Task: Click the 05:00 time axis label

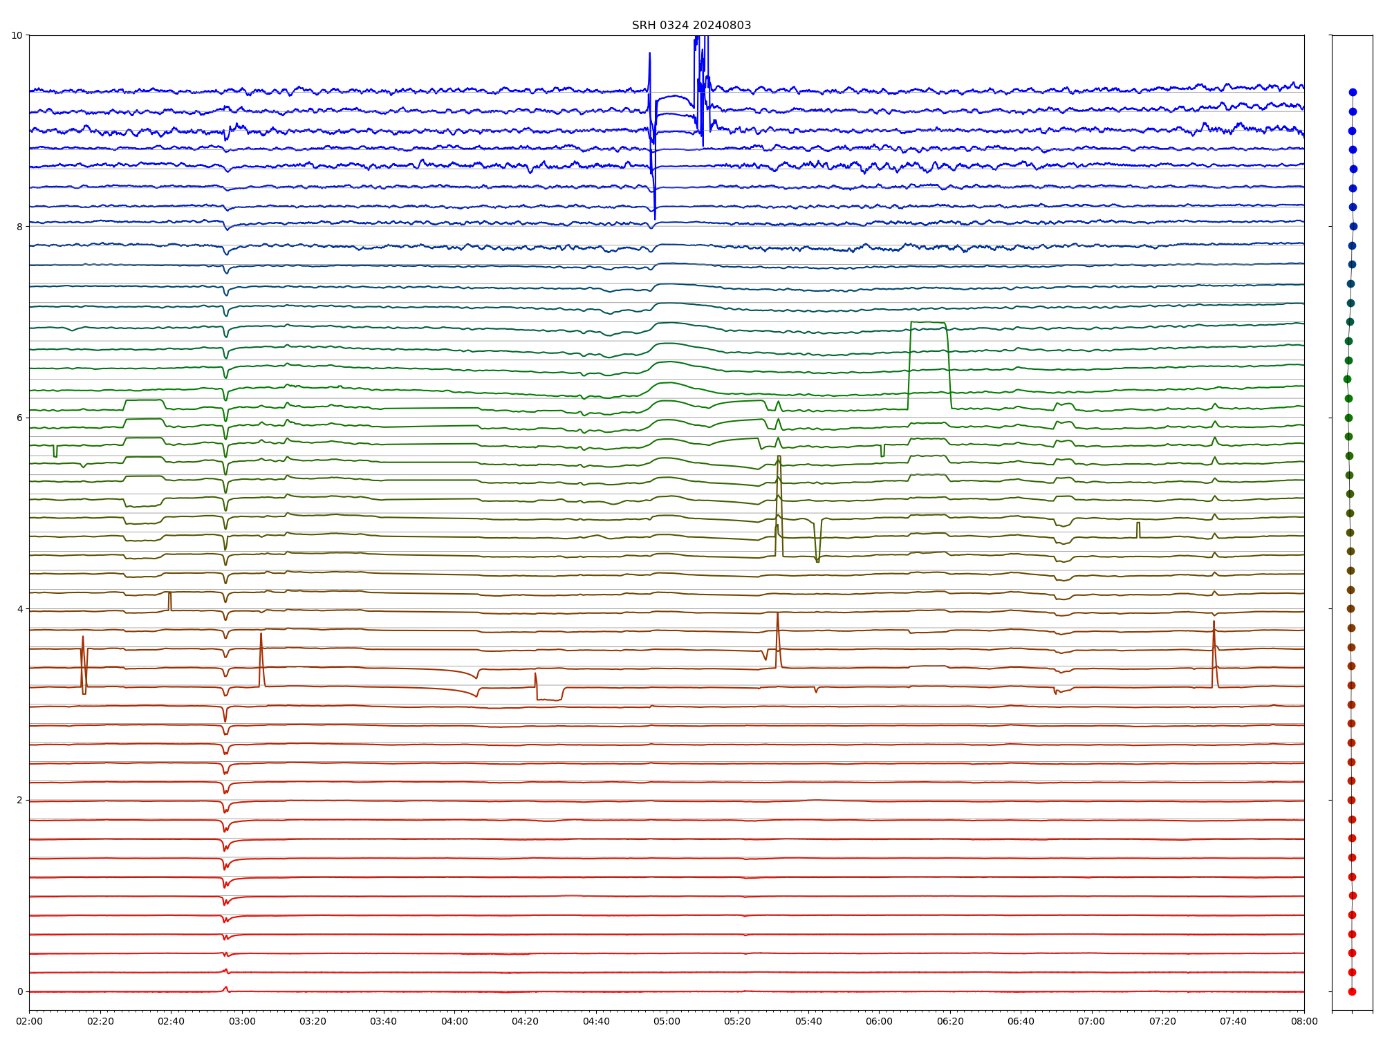Action: tap(667, 1021)
